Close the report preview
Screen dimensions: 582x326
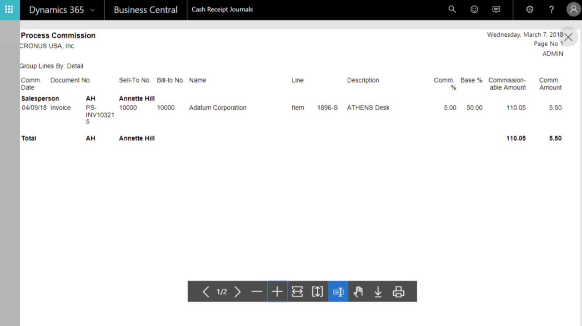[568, 37]
